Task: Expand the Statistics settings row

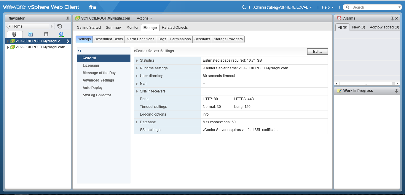Action: coord(137,60)
